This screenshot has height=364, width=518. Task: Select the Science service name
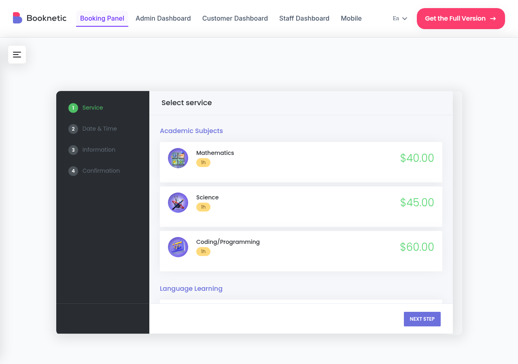[x=208, y=197]
